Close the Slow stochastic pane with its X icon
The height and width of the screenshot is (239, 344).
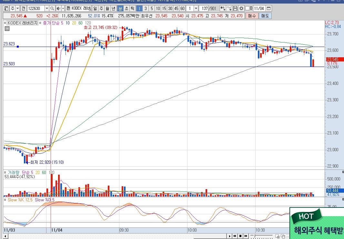coord(343,199)
